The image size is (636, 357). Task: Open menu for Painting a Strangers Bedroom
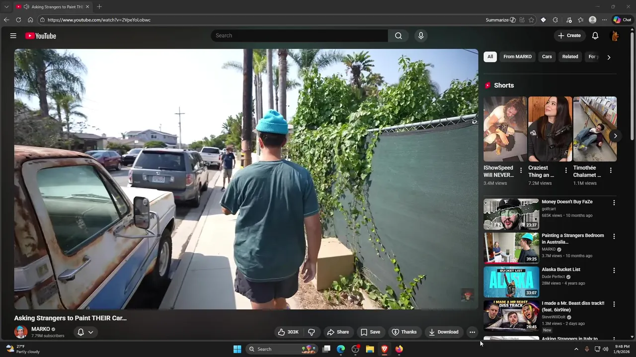click(614, 237)
